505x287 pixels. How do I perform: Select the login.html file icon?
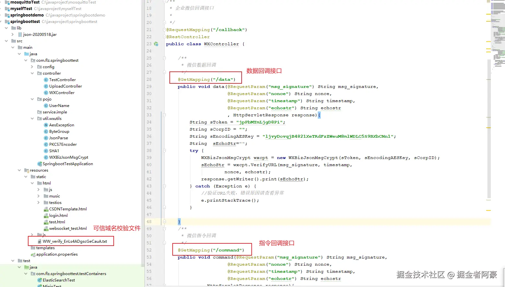pyautogui.click(x=46, y=216)
